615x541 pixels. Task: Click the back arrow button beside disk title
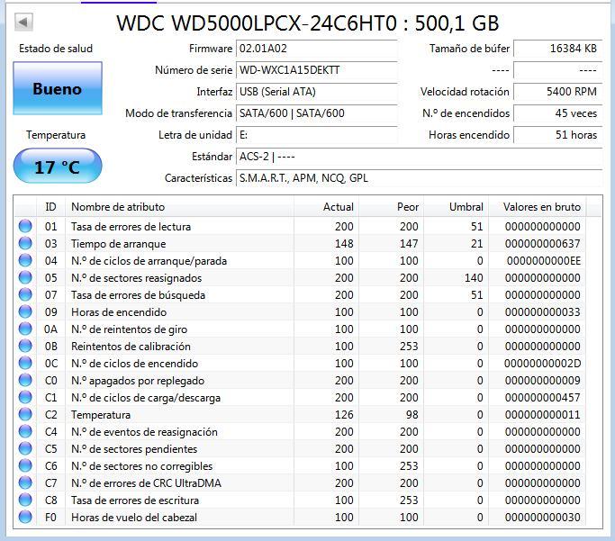(x=23, y=22)
